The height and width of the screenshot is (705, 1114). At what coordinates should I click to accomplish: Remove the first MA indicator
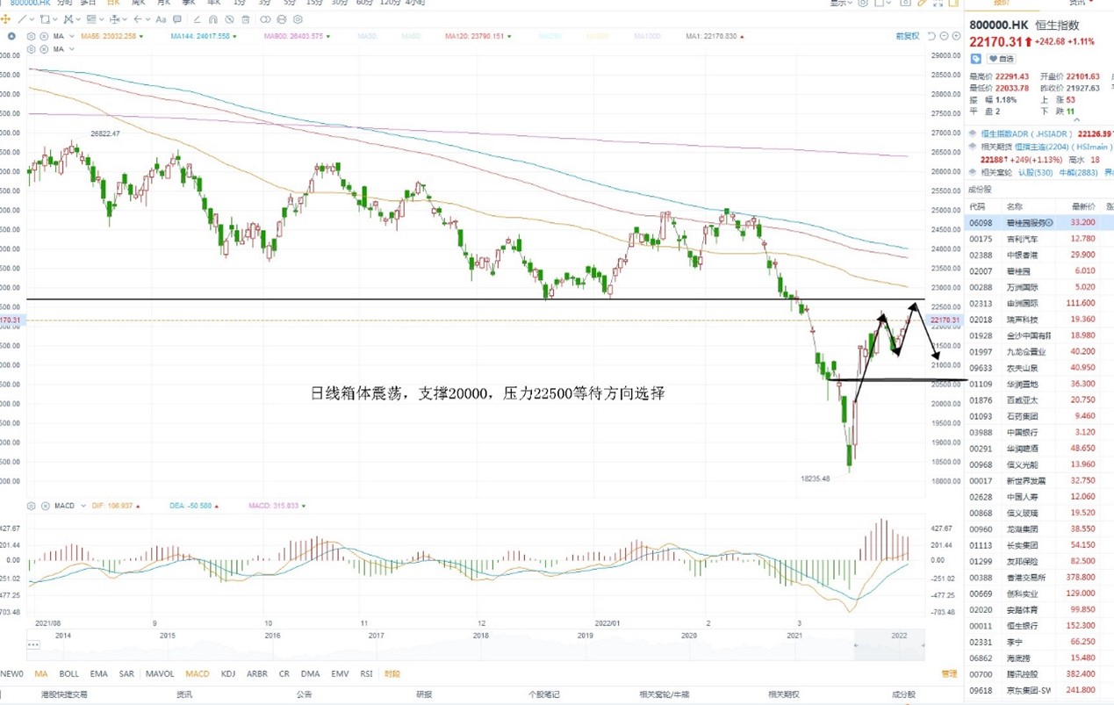click(44, 36)
